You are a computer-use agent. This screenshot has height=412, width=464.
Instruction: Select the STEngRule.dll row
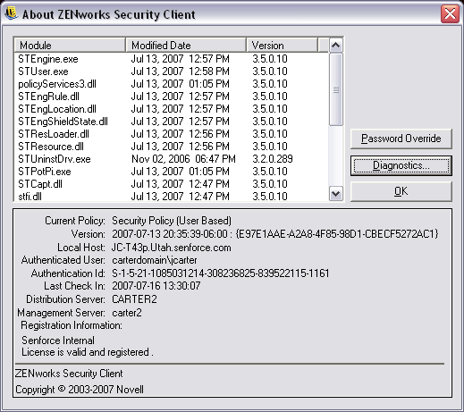tap(172, 97)
